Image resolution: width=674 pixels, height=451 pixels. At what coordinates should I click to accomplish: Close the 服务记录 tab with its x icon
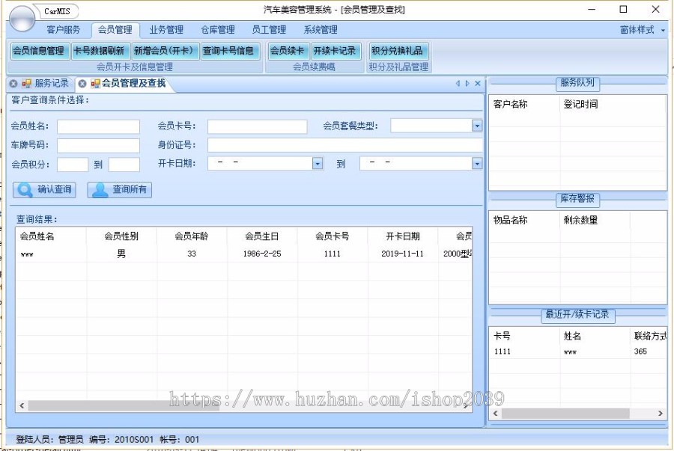[x=13, y=84]
